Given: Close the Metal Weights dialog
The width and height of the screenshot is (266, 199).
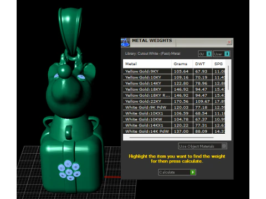Looking at the screenshot, I should 229,43.
